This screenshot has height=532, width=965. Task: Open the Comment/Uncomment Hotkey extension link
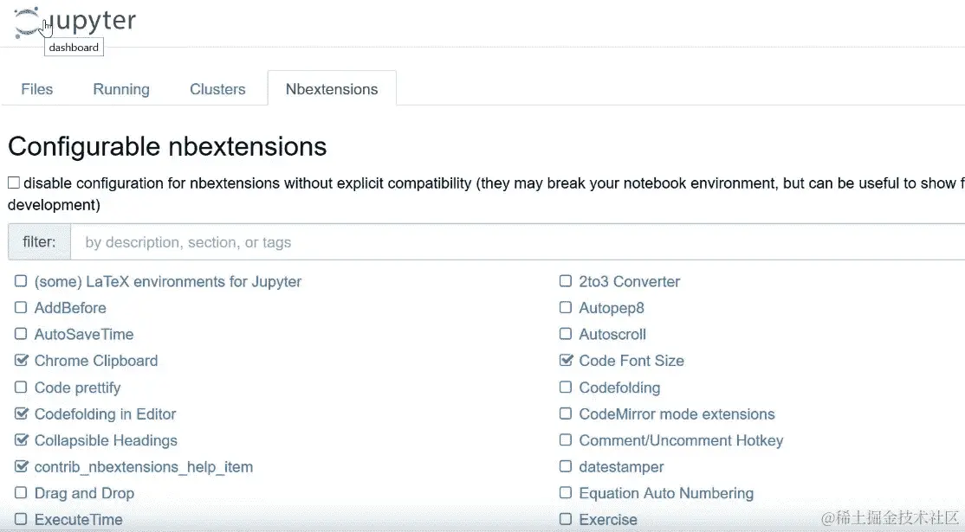681,440
